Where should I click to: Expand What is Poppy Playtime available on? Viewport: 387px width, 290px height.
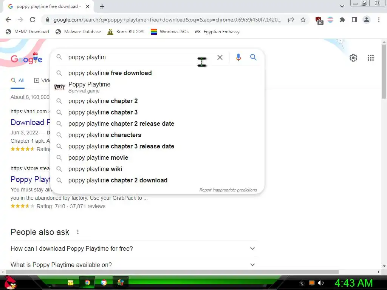pos(133,265)
